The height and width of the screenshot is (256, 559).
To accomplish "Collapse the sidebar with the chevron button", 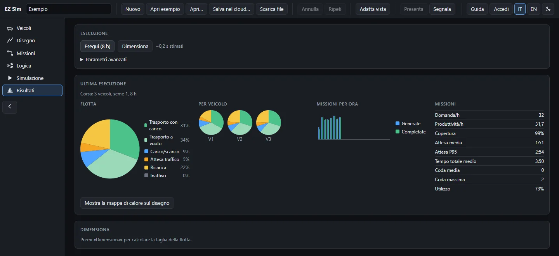I will click(x=10, y=106).
